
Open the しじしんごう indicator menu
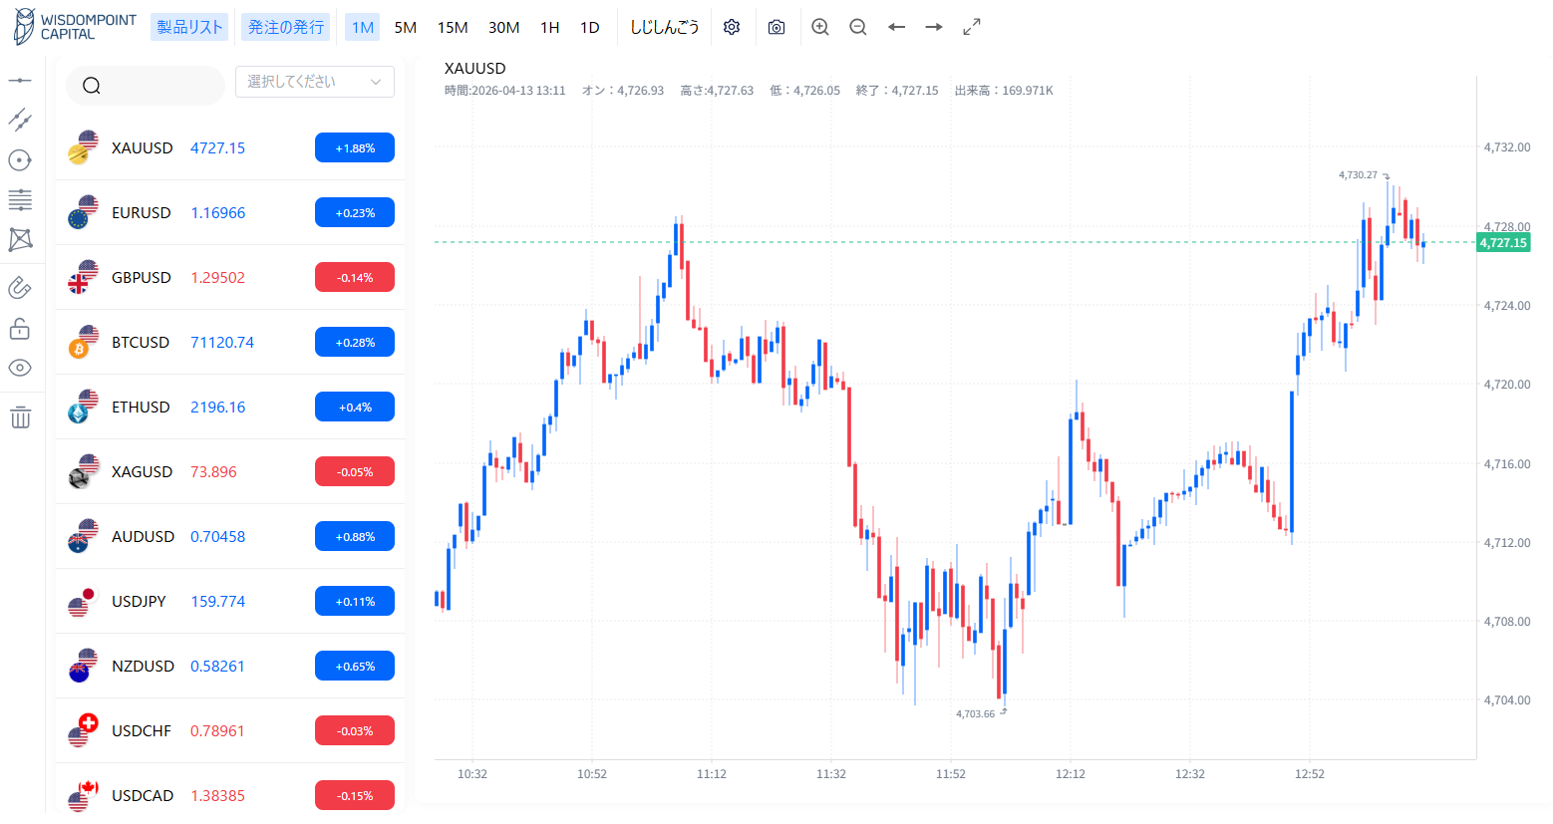pos(664,27)
